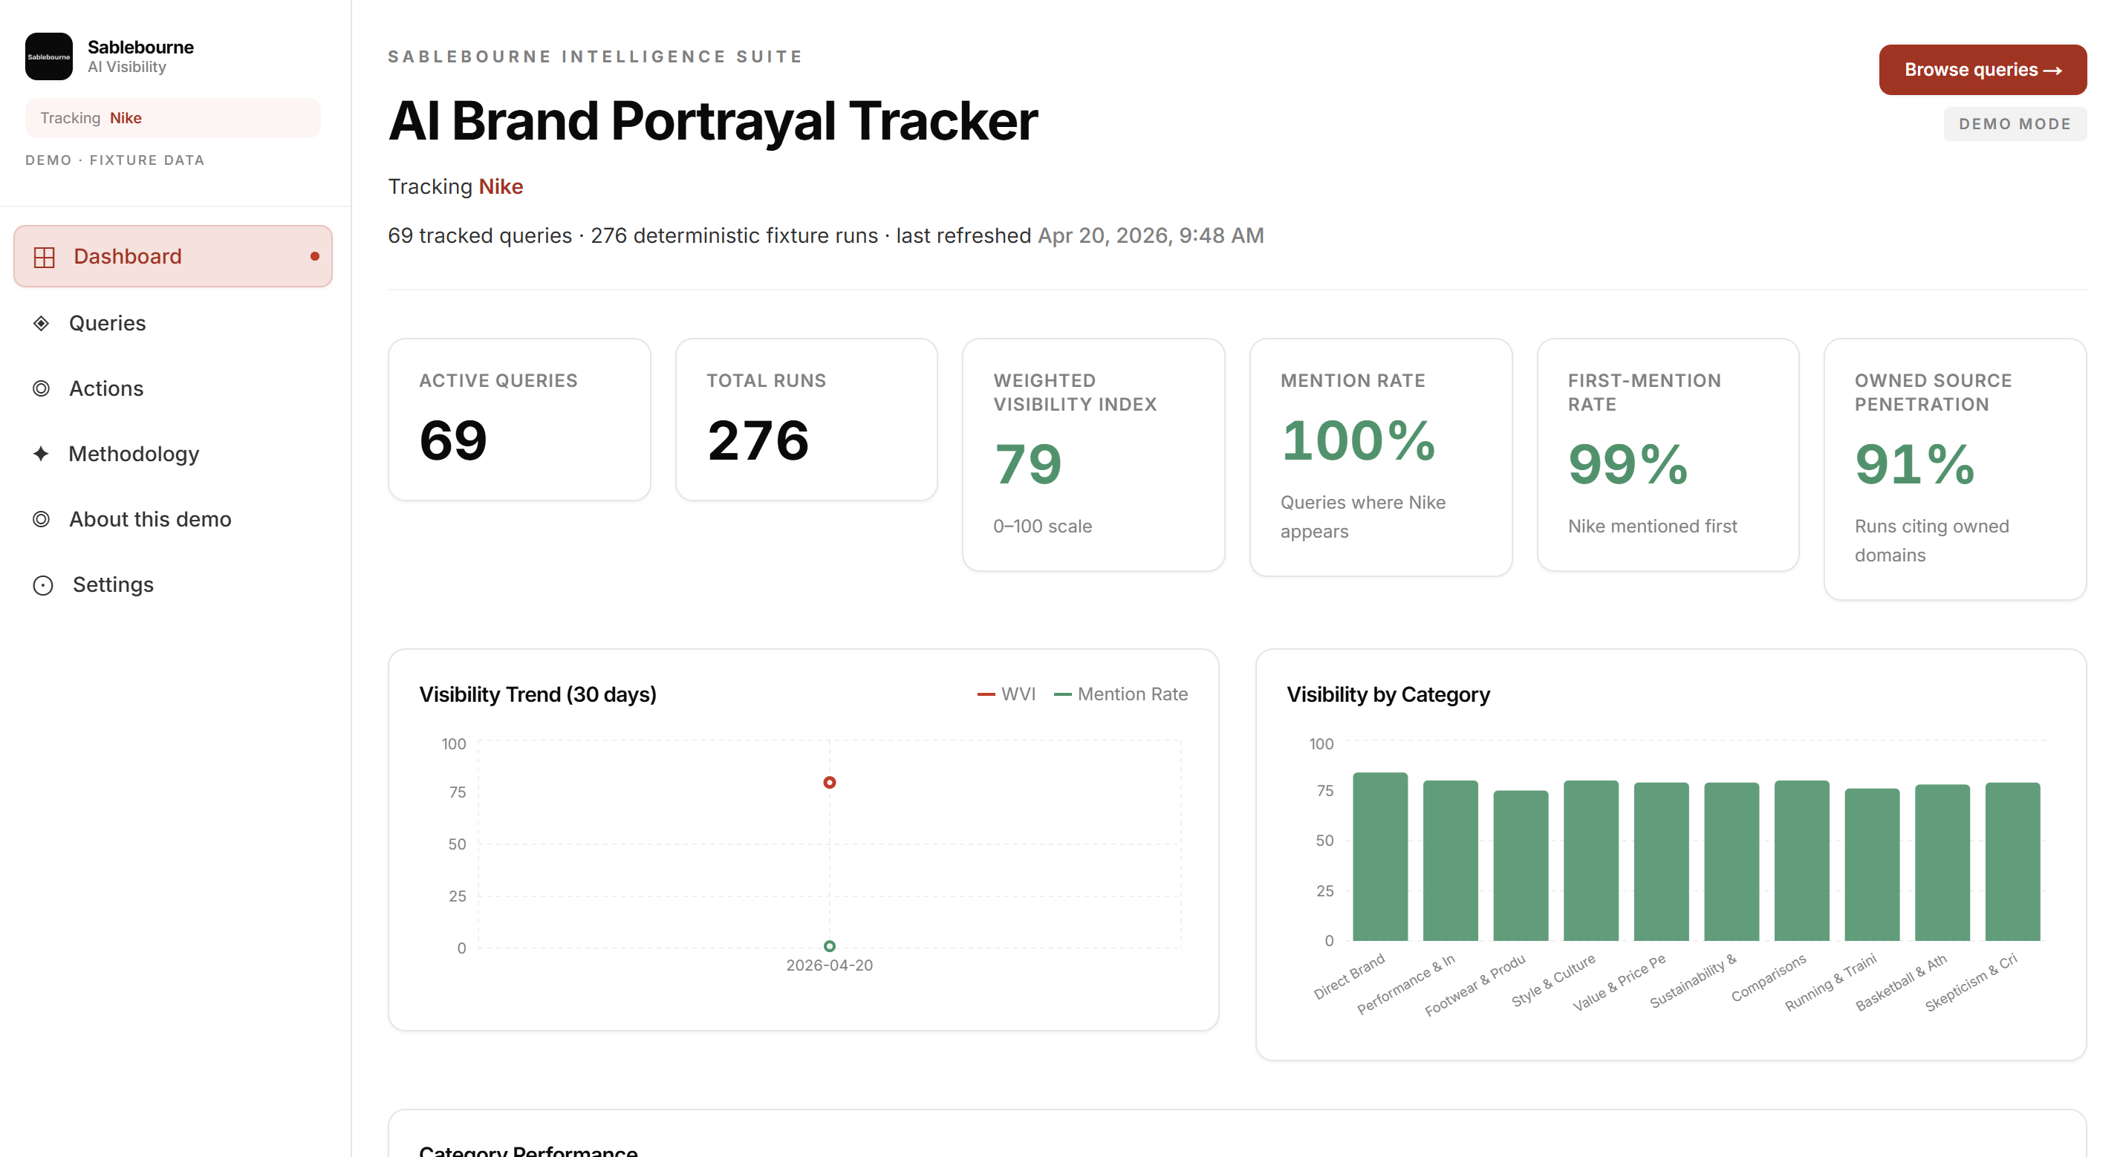Click the Sustainability & bar
This screenshot has width=2123, height=1157.
(x=1731, y=861)
